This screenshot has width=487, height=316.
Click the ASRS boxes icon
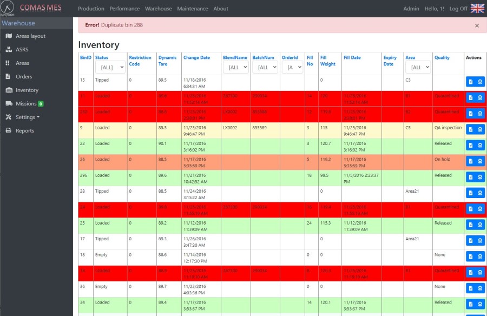point(9,50)
